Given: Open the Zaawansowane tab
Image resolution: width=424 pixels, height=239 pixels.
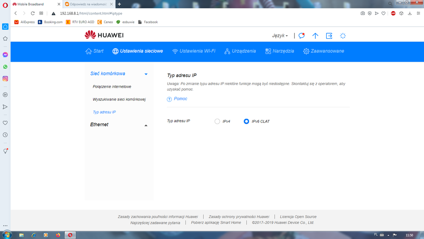Looking at the screenshot, I should coord(323,51).
